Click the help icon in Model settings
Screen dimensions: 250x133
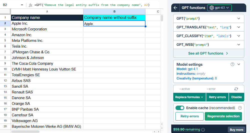[x=232, y=64]
